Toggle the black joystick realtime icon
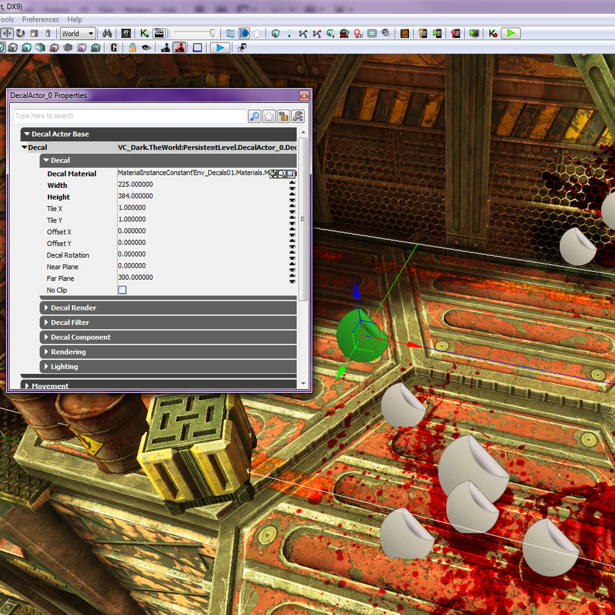 [166, 48]
